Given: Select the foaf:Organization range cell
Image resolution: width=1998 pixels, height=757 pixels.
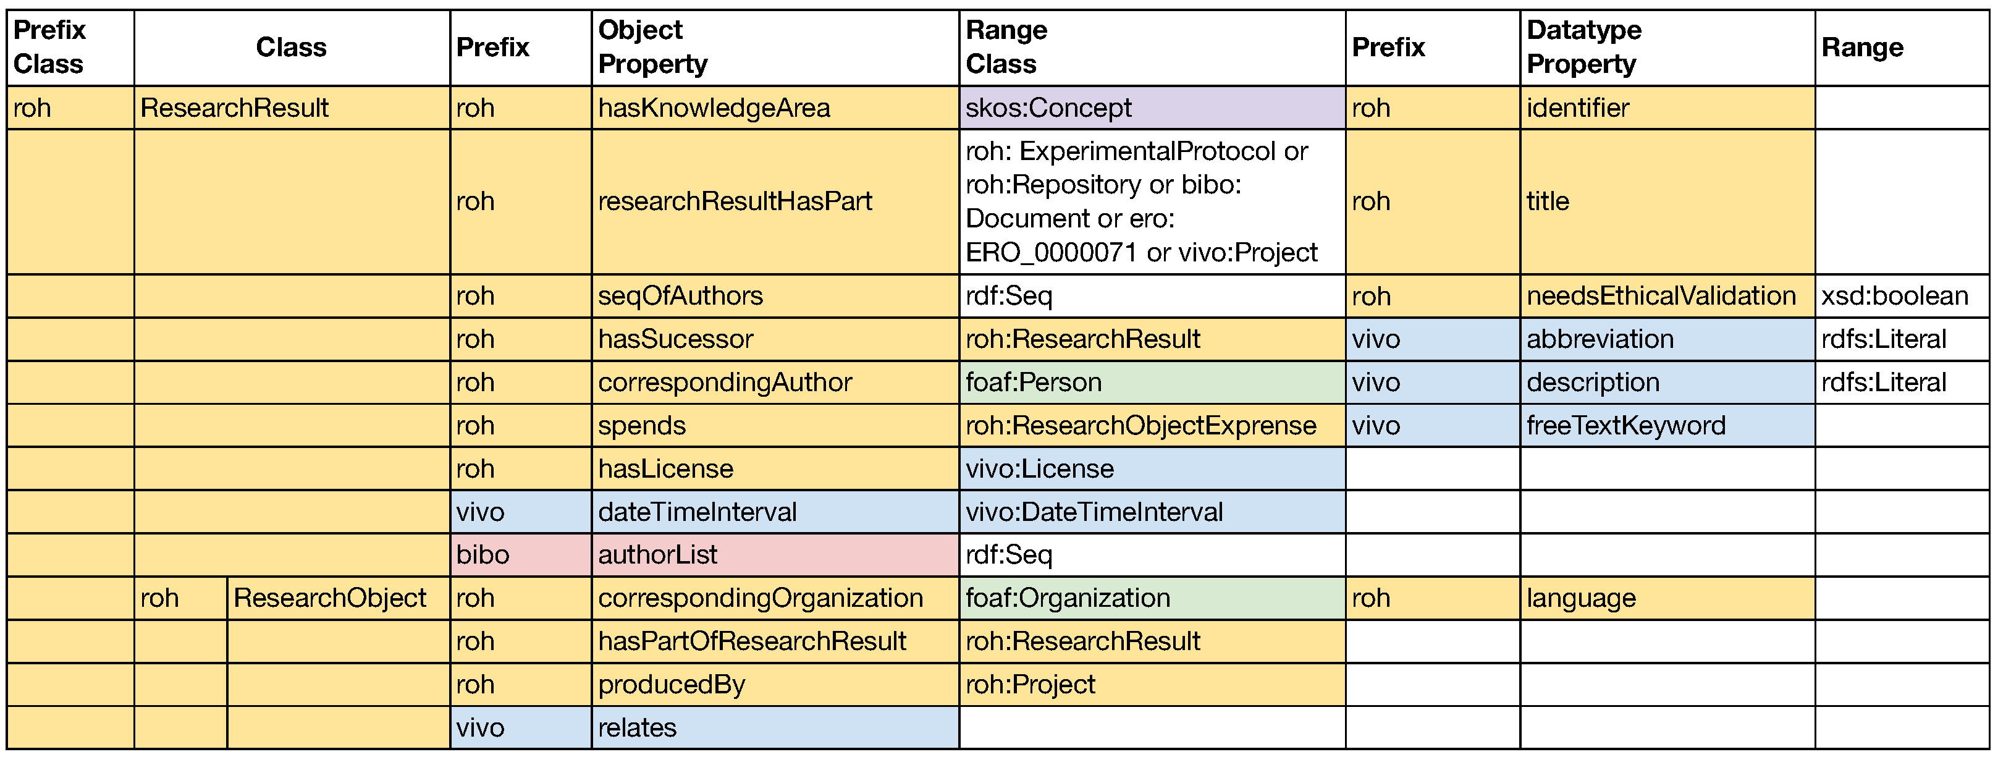Looking at the screenshot, I should 1067,598.
